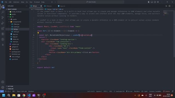Open the Edit menu
This screenshot has height=98, width=175.
point(10,2)
